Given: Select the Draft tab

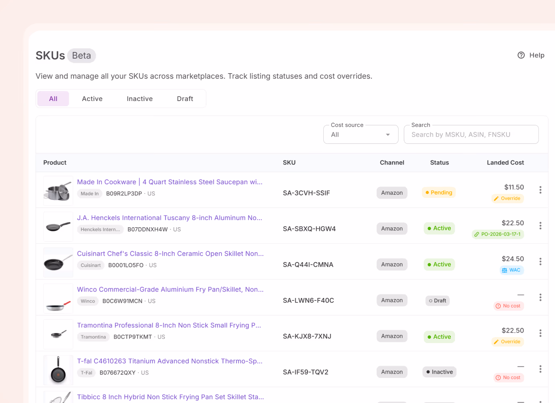Looking at the screenshot, I should 185,99.
